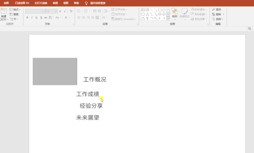Click the Clear Formatting icon
Viewport: 254px width, 153px height.
click(71, 11)
